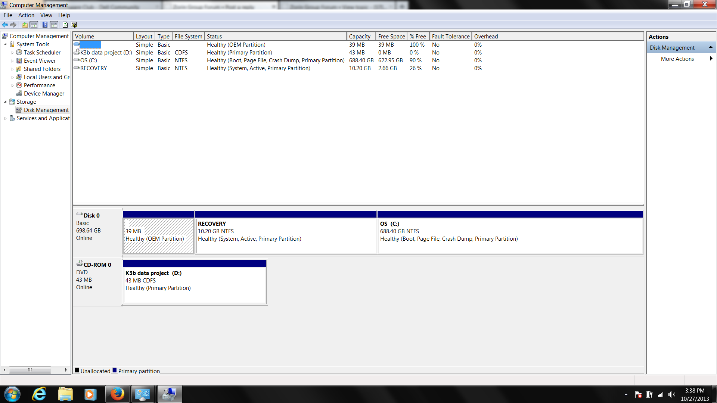Collapse the Storage tree node

click(5, 102)
